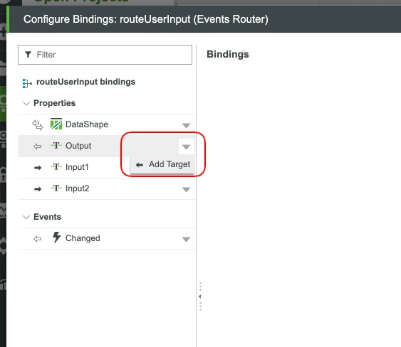Open the Output property dropdown arrow

(186, 146)
